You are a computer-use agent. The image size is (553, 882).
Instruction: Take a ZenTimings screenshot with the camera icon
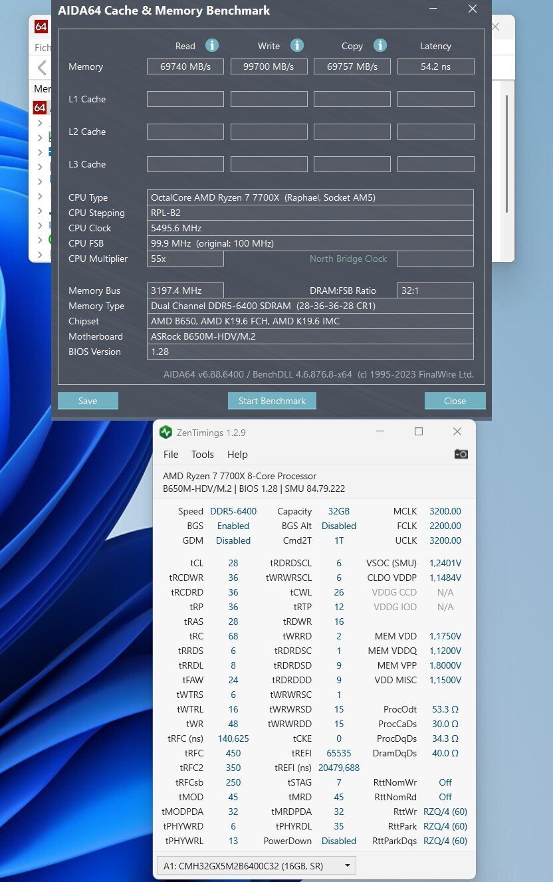point(461,454)
